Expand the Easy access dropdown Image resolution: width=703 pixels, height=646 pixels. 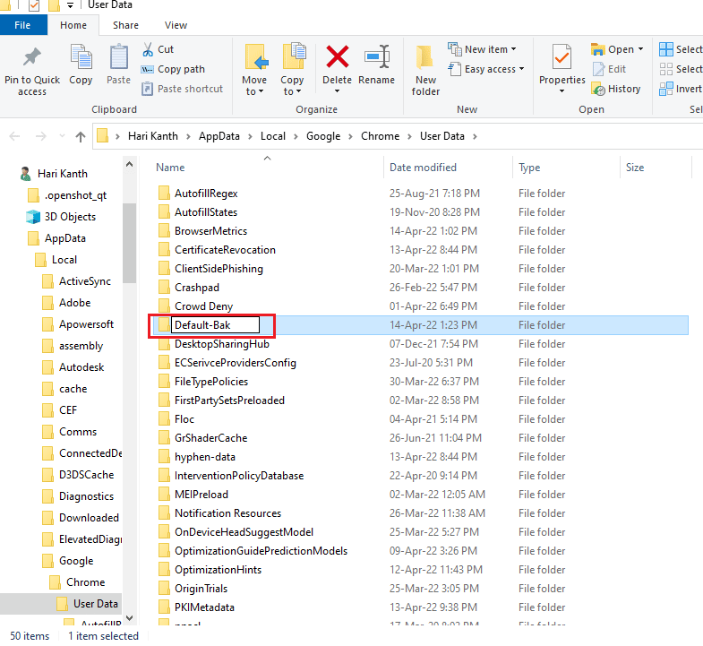click(x=521, y=69)
